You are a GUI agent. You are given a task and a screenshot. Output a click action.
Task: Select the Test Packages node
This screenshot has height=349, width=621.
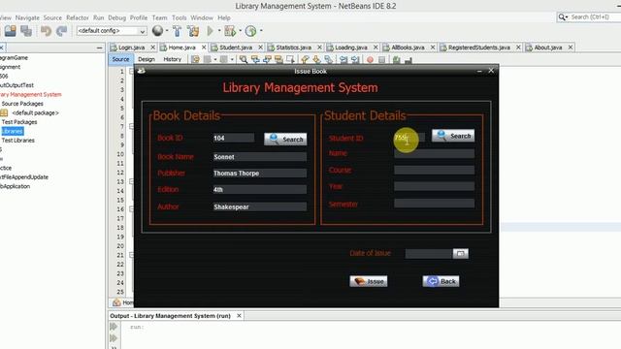point(19,122)
